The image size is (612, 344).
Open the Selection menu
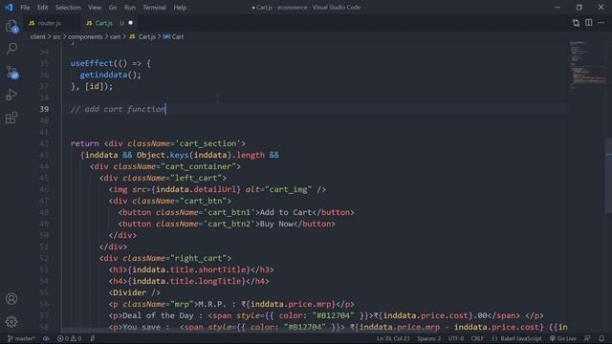tap(68, 8)
